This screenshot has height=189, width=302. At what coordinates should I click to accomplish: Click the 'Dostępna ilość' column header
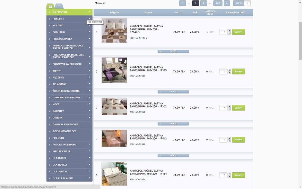point(210,12)
